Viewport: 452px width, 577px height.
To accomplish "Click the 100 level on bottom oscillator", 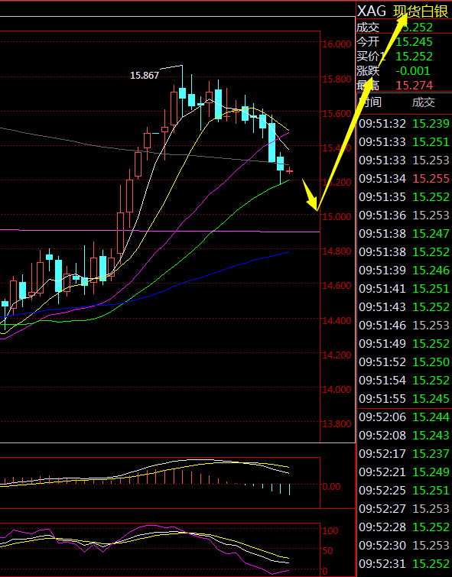I will pos(330,530).
